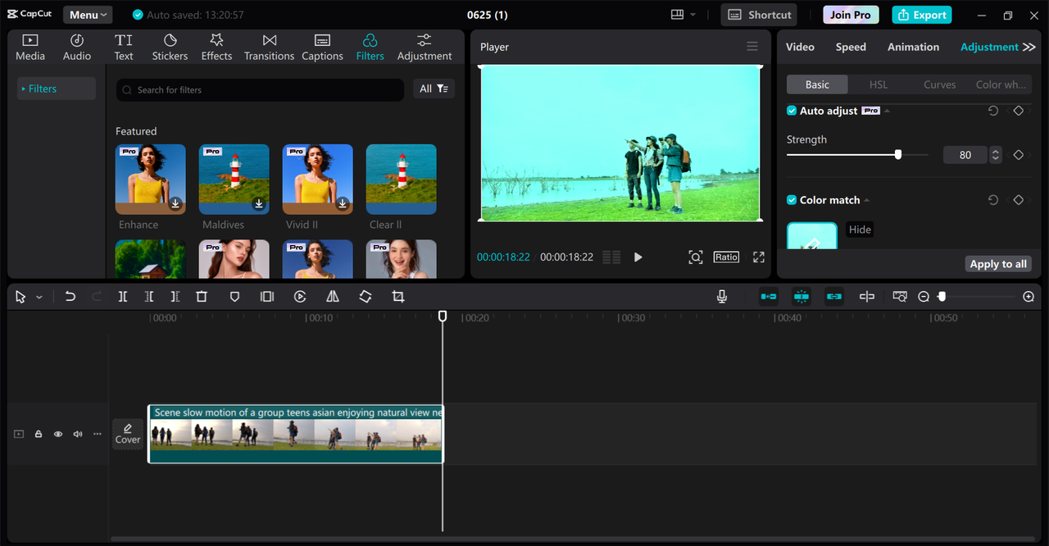Reset Auto adjust settings

tap(993, 111)
